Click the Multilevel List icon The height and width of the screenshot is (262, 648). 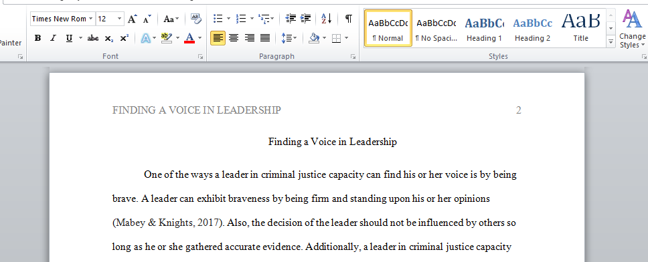click(x=264, y=19)
